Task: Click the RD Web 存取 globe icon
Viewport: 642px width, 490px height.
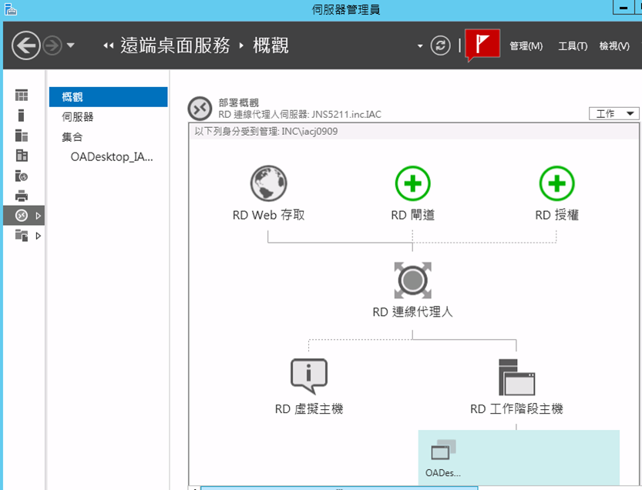Action: point(268,183)
